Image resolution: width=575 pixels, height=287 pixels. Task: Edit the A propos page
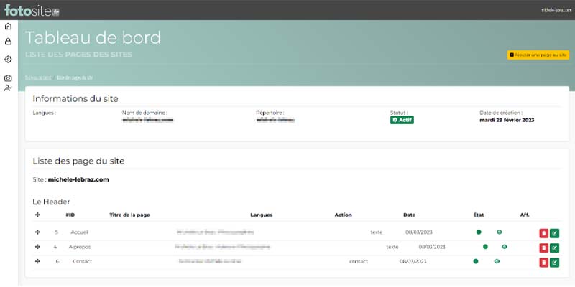(554, 248)
